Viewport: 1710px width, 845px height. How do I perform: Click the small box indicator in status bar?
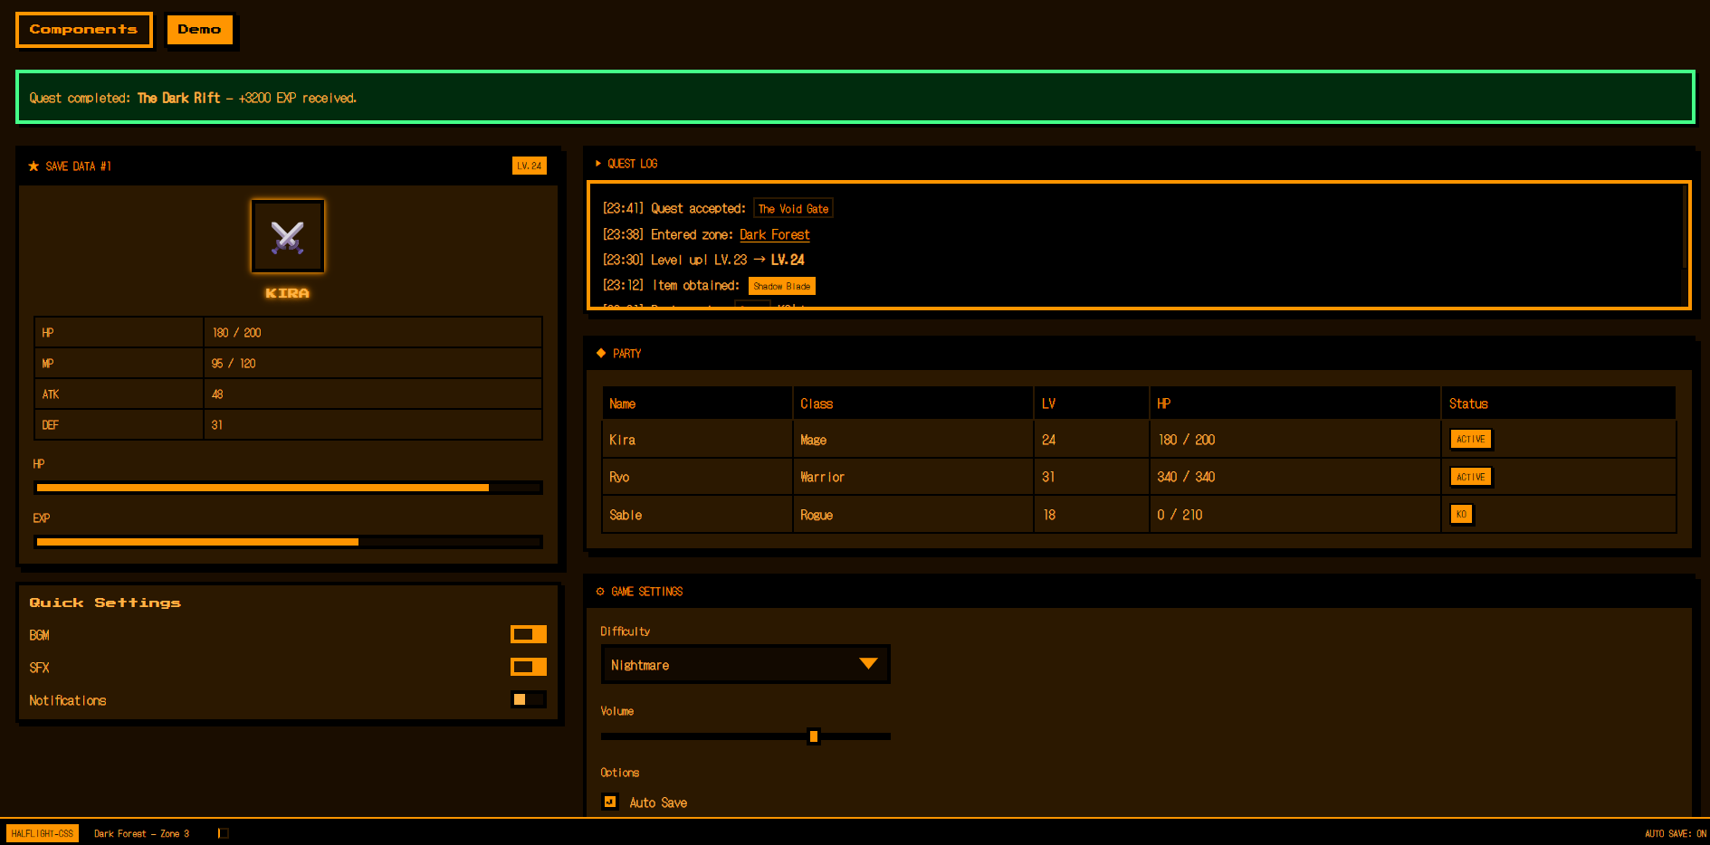point(224,833)
